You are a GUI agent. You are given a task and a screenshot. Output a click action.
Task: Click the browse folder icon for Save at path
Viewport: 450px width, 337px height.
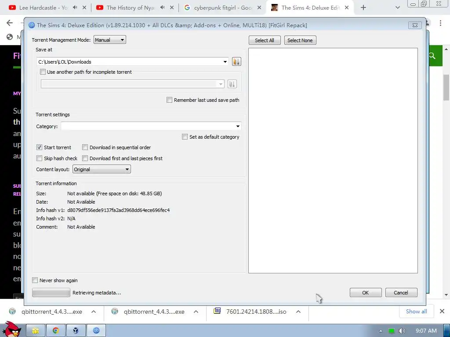[x=236, y=61]
